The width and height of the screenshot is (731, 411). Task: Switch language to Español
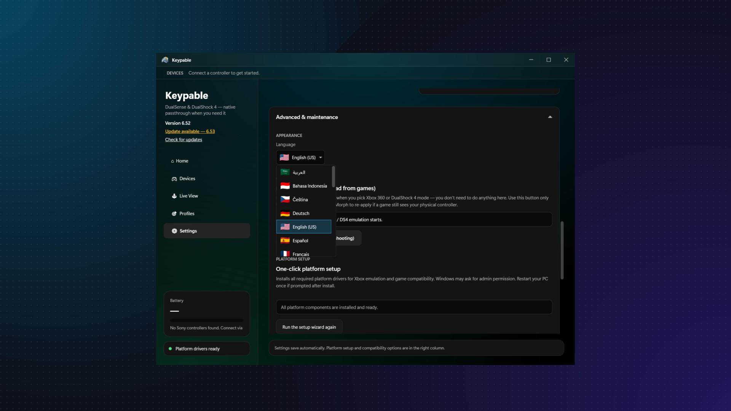point(304,241)
